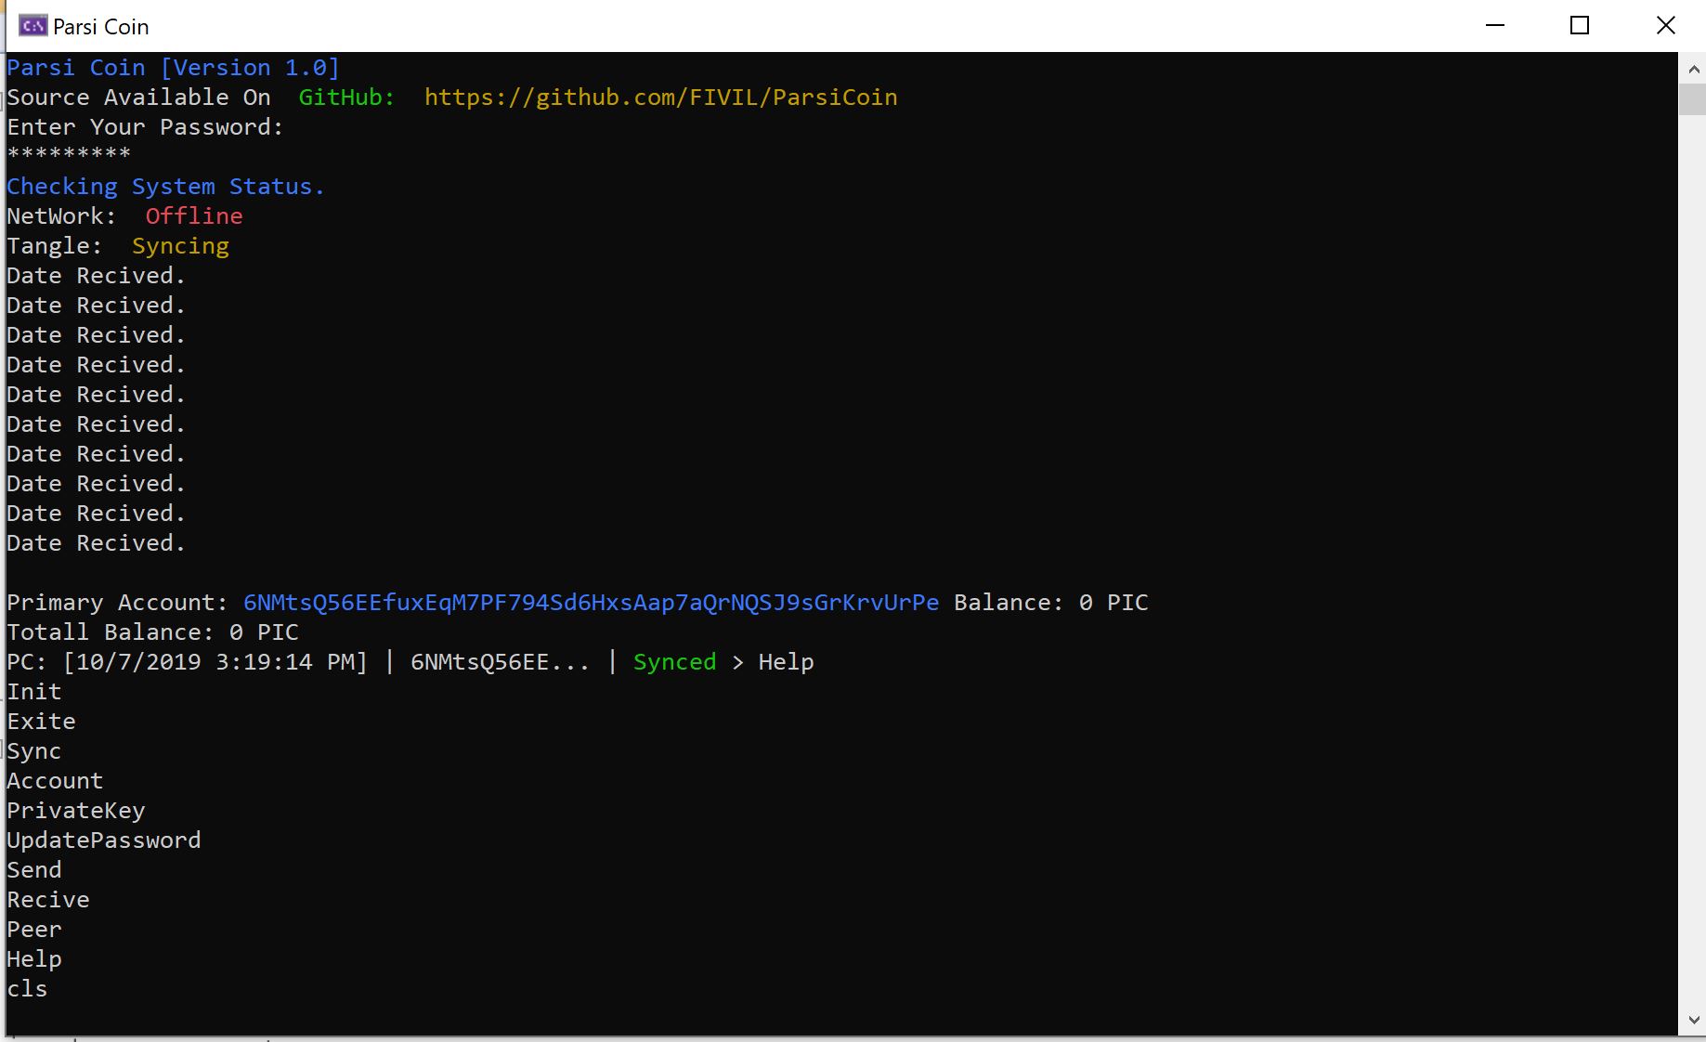Minimize the Parsi Coin window
The image size is (1706, 1042).
tap(1495, 26)
